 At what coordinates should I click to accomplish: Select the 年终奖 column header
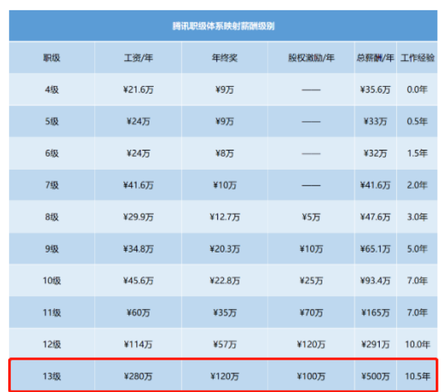[x=224, y=58]
